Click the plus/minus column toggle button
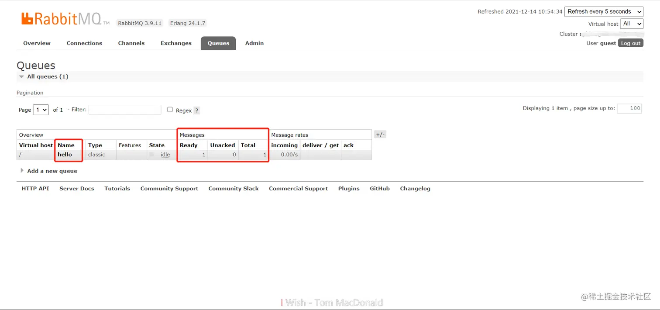 click(x=380, y=134)
